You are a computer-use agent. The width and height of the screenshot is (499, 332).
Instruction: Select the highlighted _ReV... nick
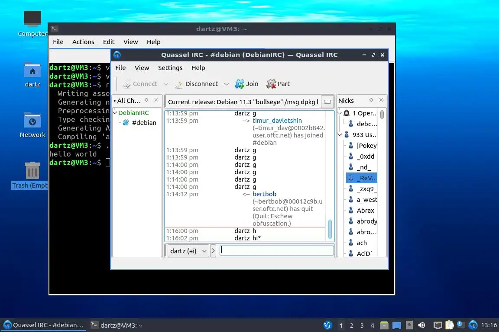tap(362, 178)
